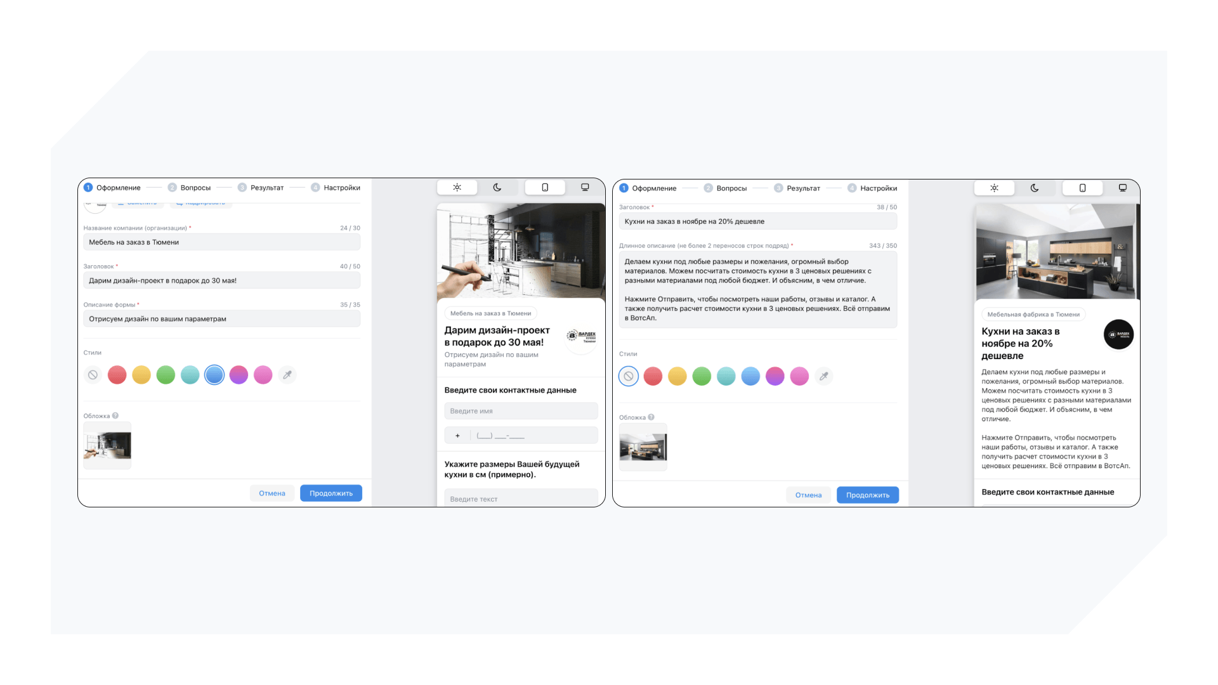Choose desktop monitor view in right panel

coord(1122,188)
